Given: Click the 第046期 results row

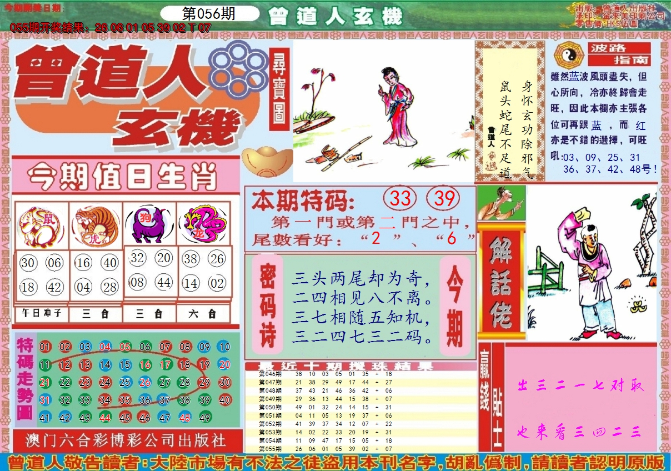Looking at the screenshot, I should (361, 374).
